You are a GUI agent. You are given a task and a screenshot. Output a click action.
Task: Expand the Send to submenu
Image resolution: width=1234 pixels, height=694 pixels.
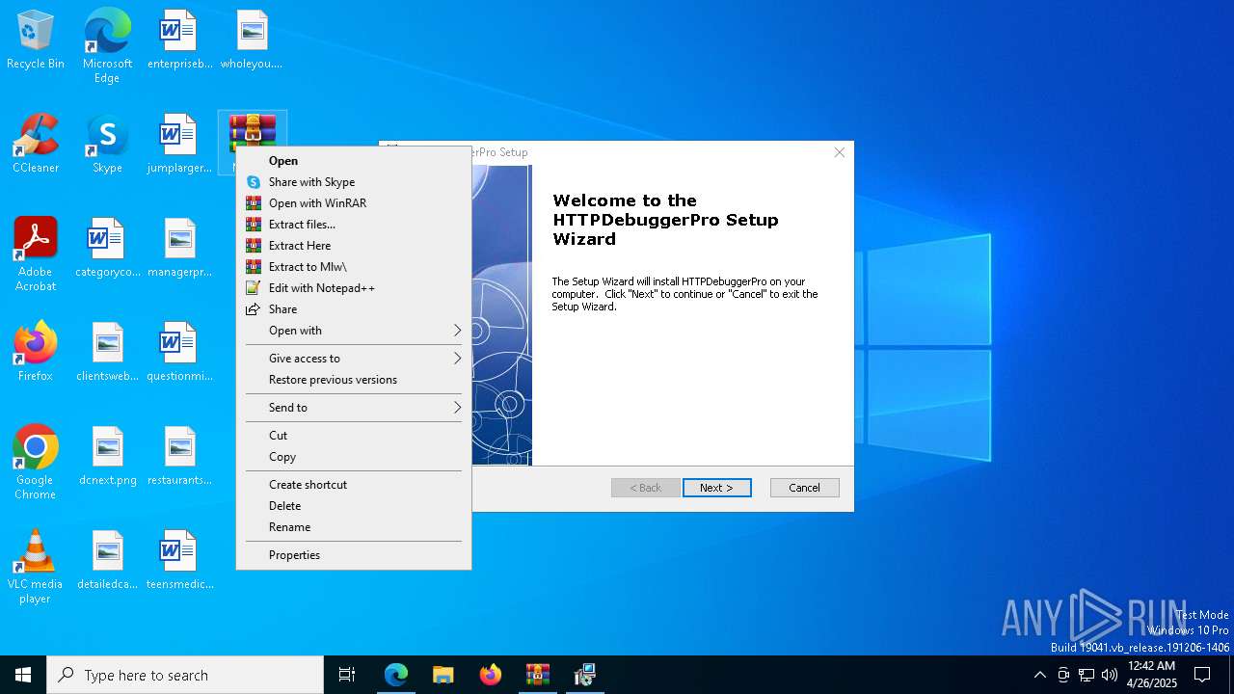tap(354, 408)
